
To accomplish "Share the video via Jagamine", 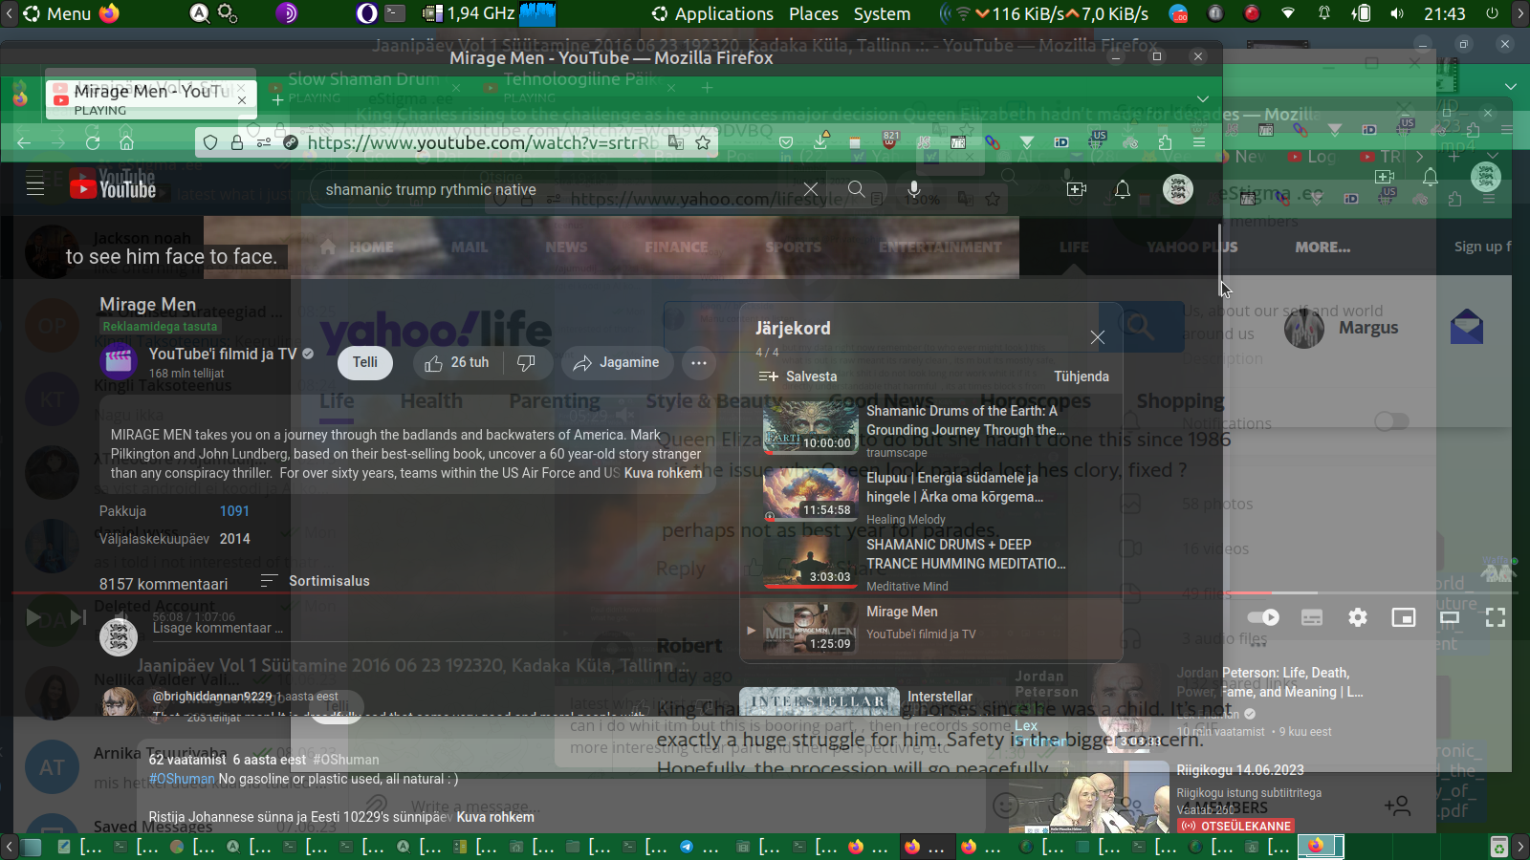I will pyautogui.click(x=617, y=363).
